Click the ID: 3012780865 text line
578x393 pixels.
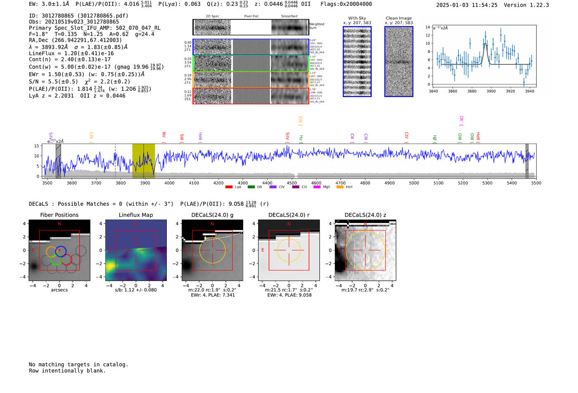pyautogui.click(x=78, y=16)
